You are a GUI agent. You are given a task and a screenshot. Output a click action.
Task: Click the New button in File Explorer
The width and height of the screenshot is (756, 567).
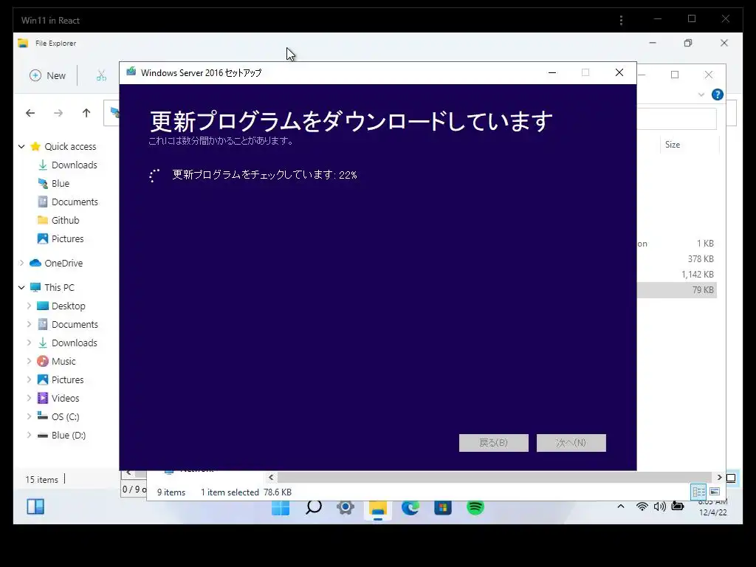coord(47,76)
